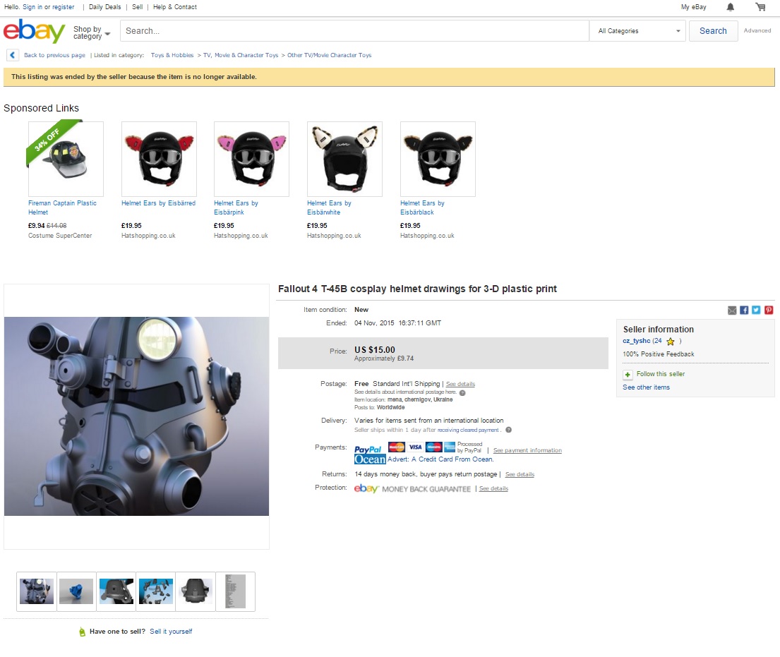Viewport: 780px width, 657px height.
Task: Click See other items link
Action: 646,387
